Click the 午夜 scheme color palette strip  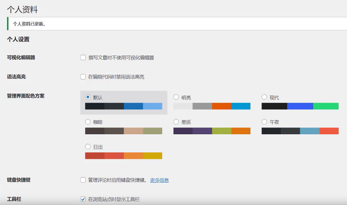tap(300, 131)
